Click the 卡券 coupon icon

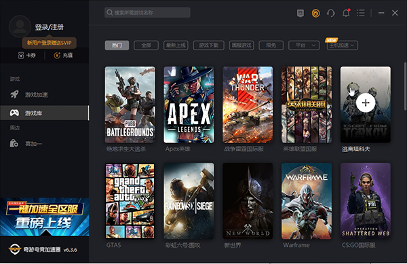coord(21,55)
